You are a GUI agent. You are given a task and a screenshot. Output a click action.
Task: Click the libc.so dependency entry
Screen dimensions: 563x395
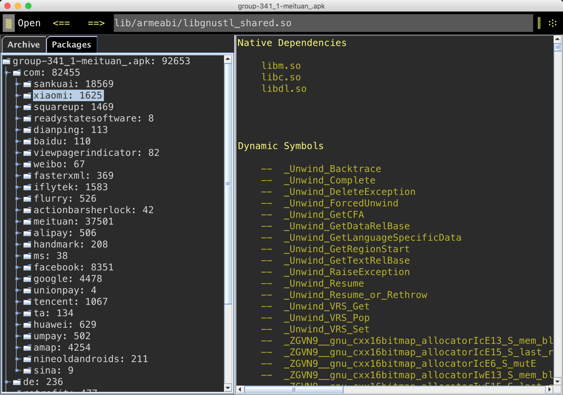coord(281,78)
